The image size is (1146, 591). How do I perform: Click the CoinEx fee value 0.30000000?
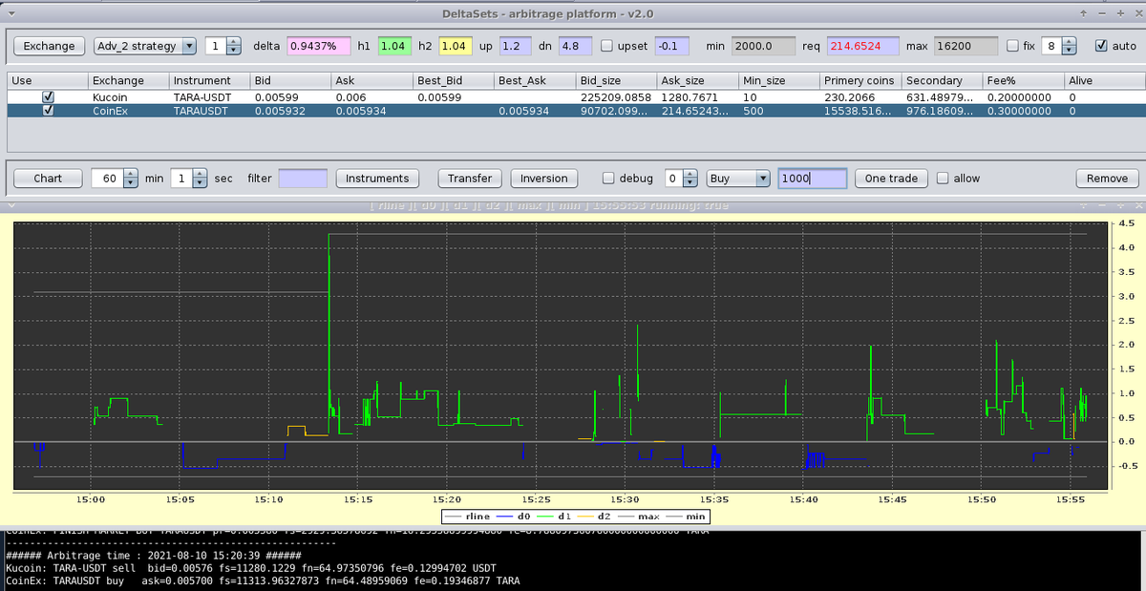pos(1024,110)
